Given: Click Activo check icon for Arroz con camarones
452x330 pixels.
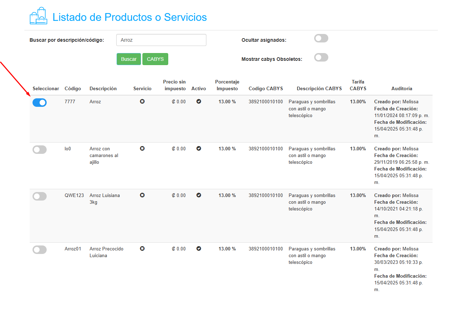Looking at the screenshot, I should point(199,149).
